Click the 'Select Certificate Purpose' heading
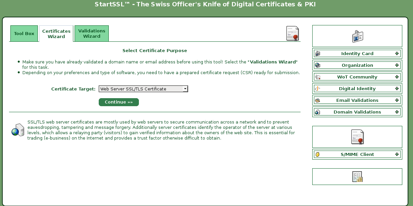 155,51
